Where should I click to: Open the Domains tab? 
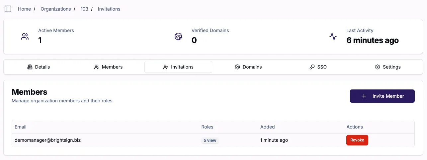248,67
